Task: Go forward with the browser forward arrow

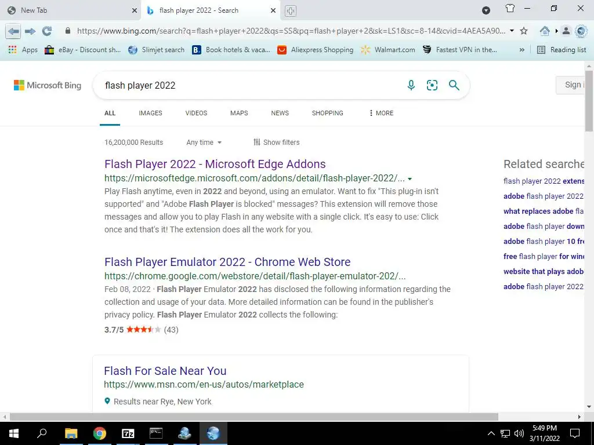Action: tap(30, 31)
